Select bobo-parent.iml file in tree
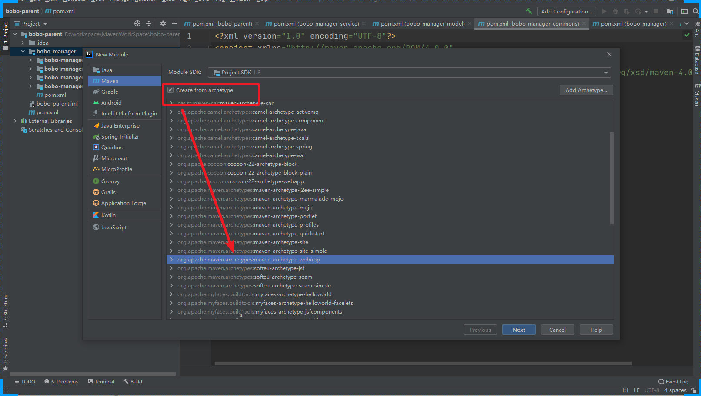The image size is (701, 396). (57, 104)
